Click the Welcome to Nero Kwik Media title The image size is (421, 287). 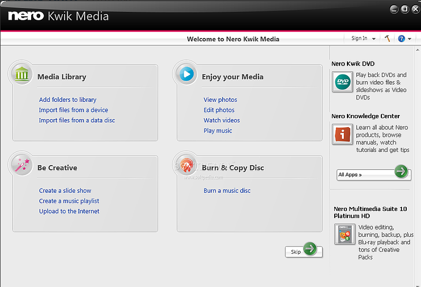233,39
